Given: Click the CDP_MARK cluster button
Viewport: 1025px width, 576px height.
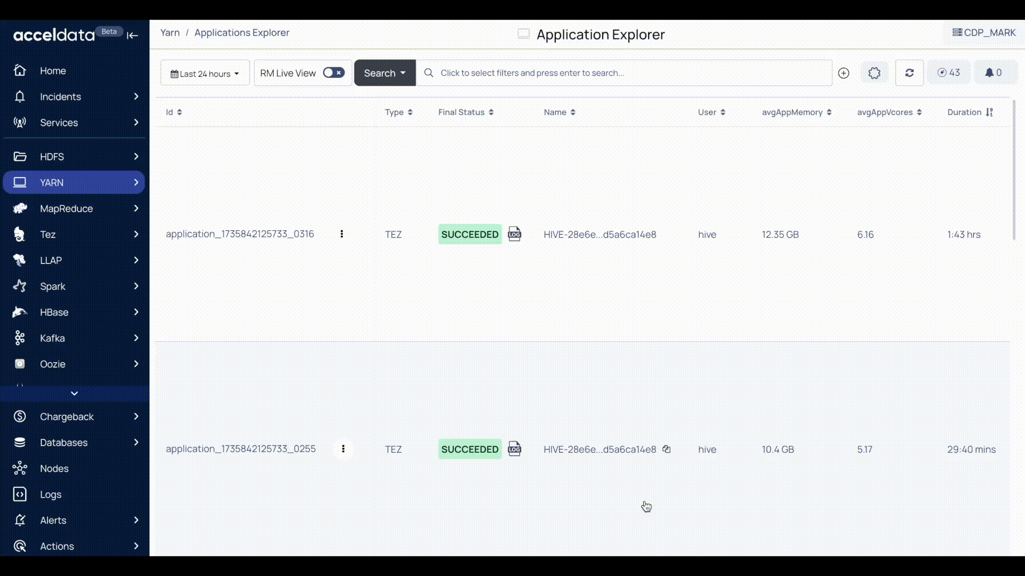Looking at the screenshot, I should tap(984, 33).
